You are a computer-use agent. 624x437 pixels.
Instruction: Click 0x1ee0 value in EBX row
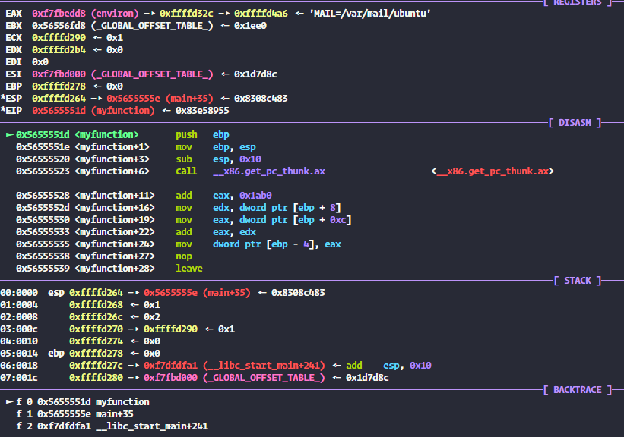tap(250, 26)
